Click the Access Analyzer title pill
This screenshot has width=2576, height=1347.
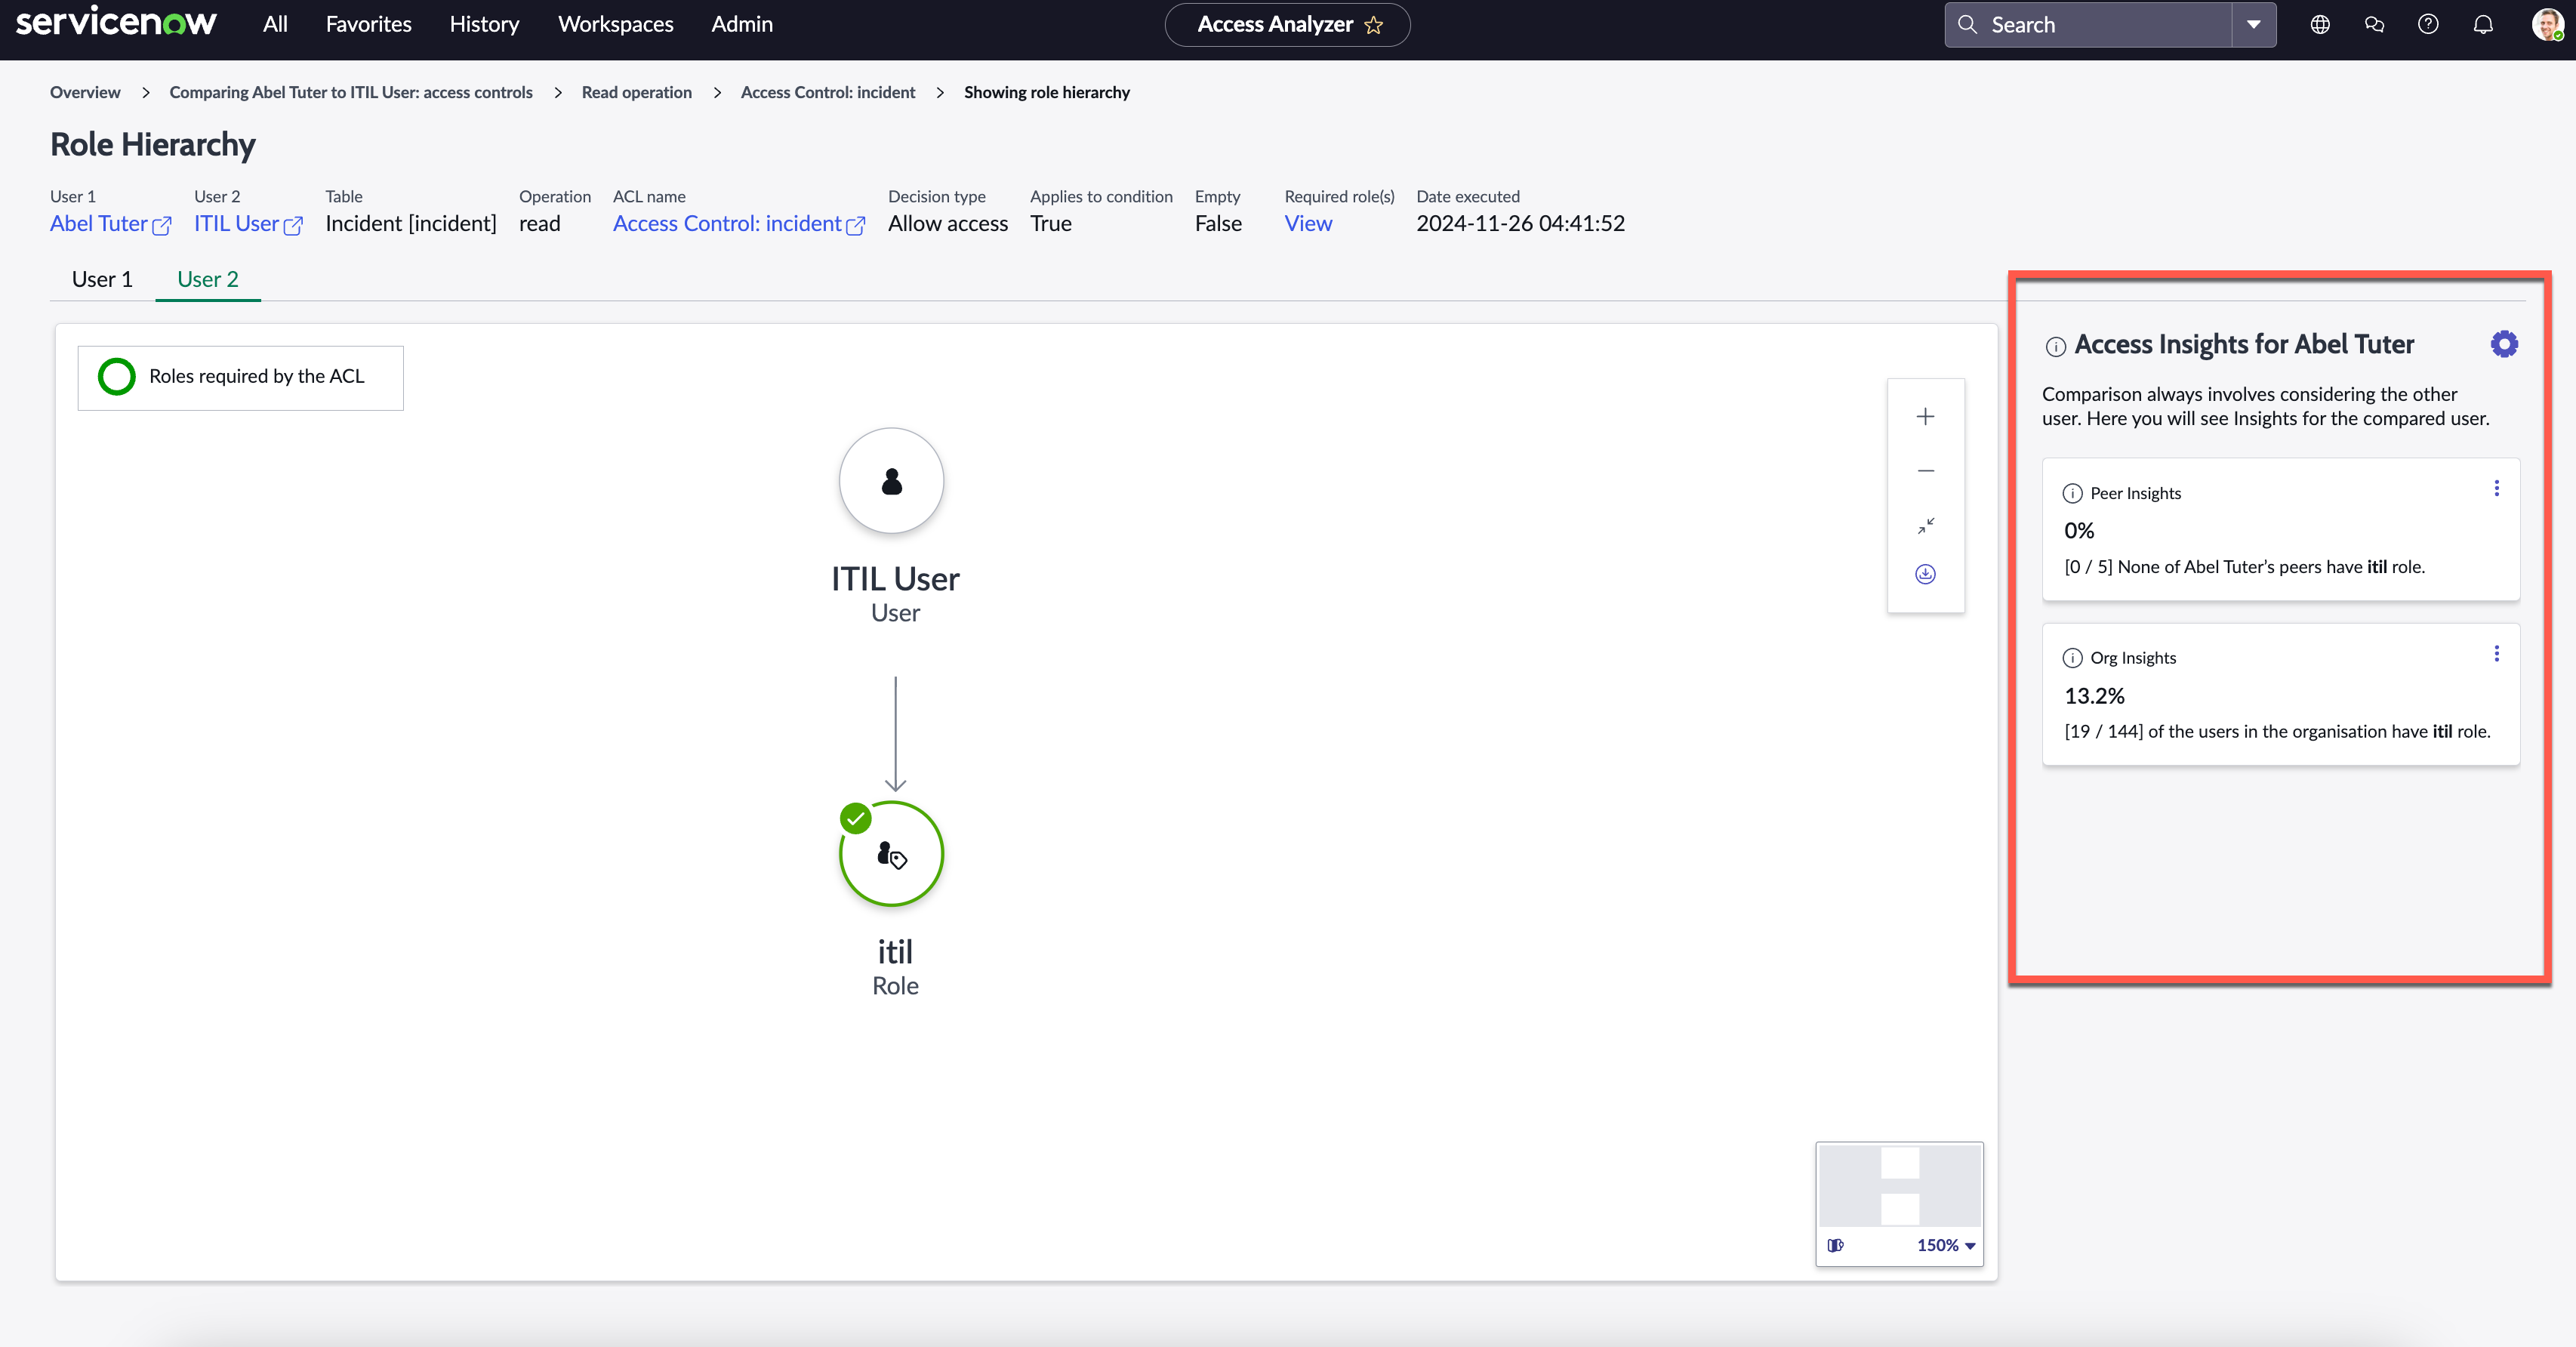(x=1287, y=25)
